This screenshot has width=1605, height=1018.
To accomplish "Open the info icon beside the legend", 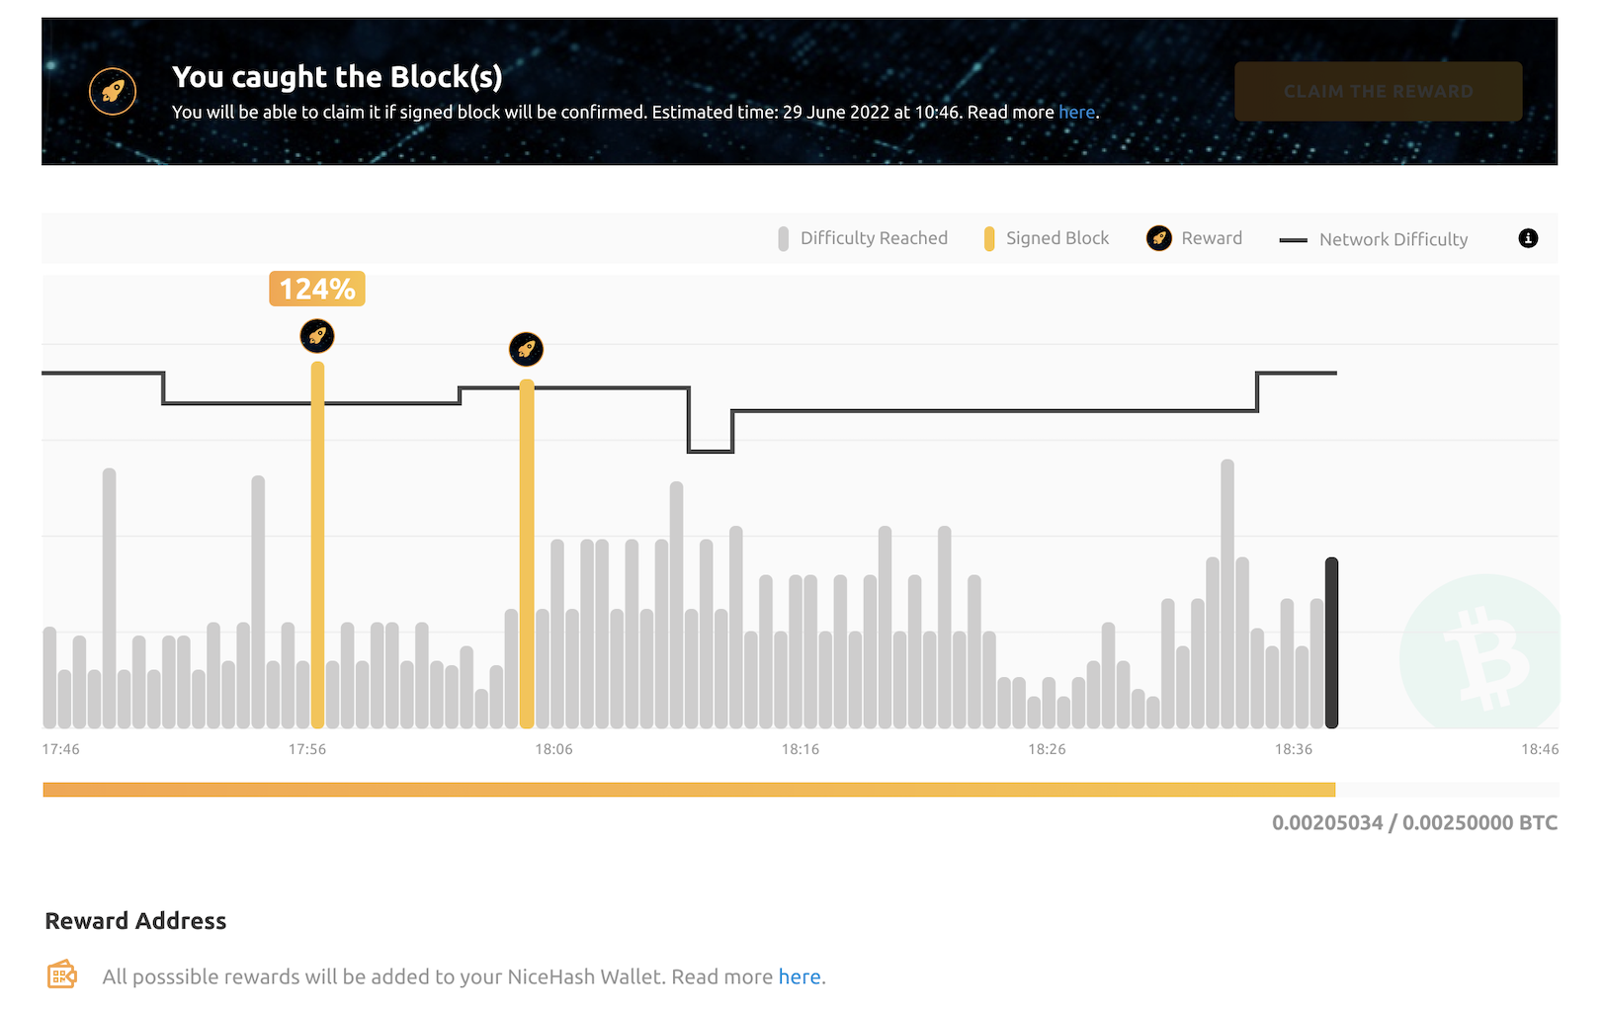I will point(1527,238).
